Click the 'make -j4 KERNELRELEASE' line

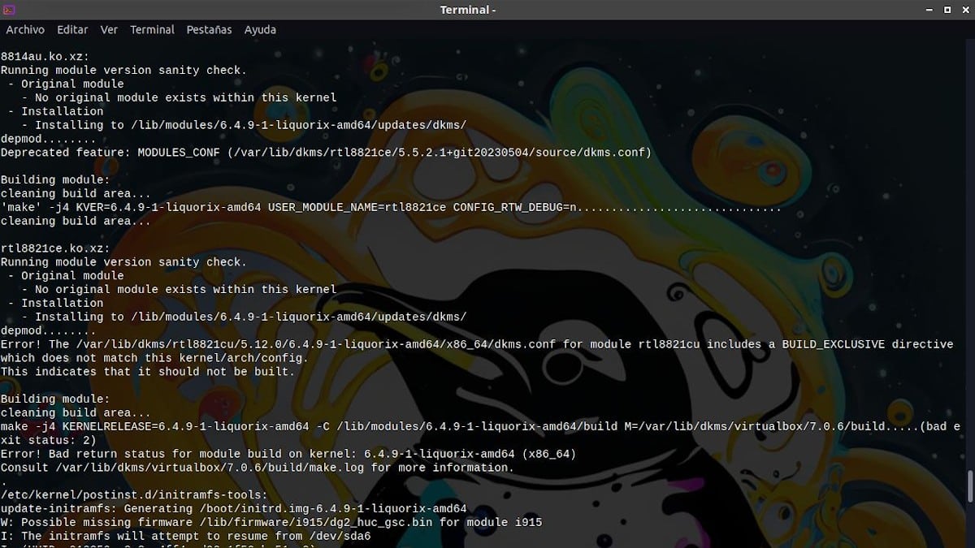click(481, 426)
